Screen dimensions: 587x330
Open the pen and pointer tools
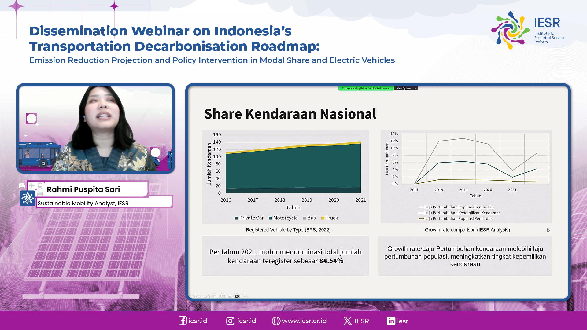coord(207,296)
